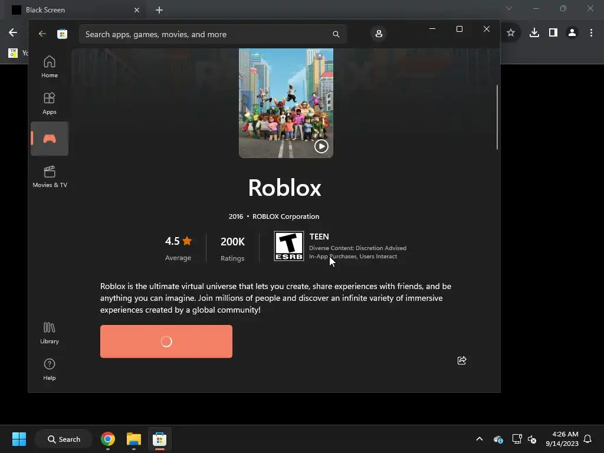
Task: Minimize the Microsoft Store window
Action: [432, 29]
